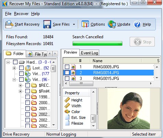This screenshot has width=163, height=138.
Task: Click the 2000... folder icon
Action: [34, 103]
